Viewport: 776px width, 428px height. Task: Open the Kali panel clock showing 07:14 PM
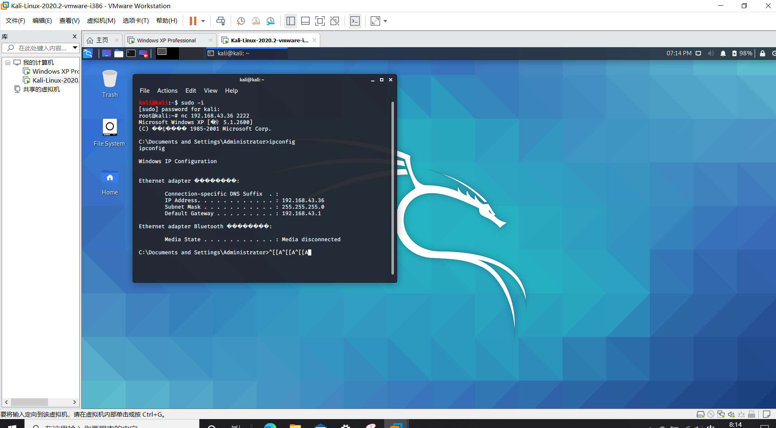[x=679, y=53]
